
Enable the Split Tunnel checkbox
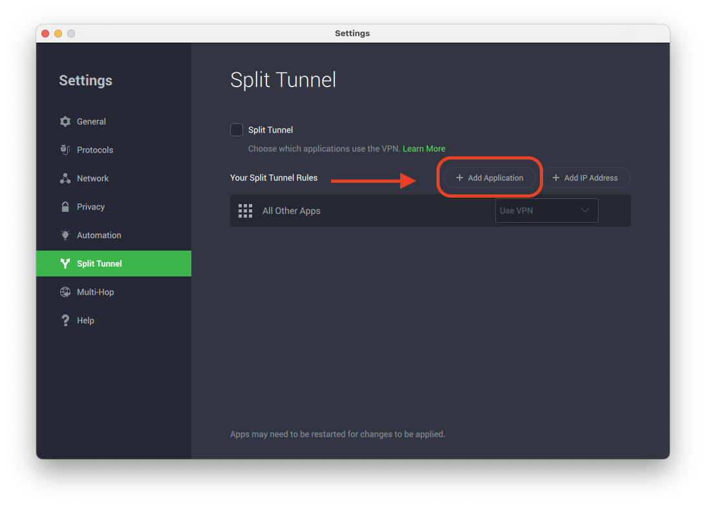point(237,130)
